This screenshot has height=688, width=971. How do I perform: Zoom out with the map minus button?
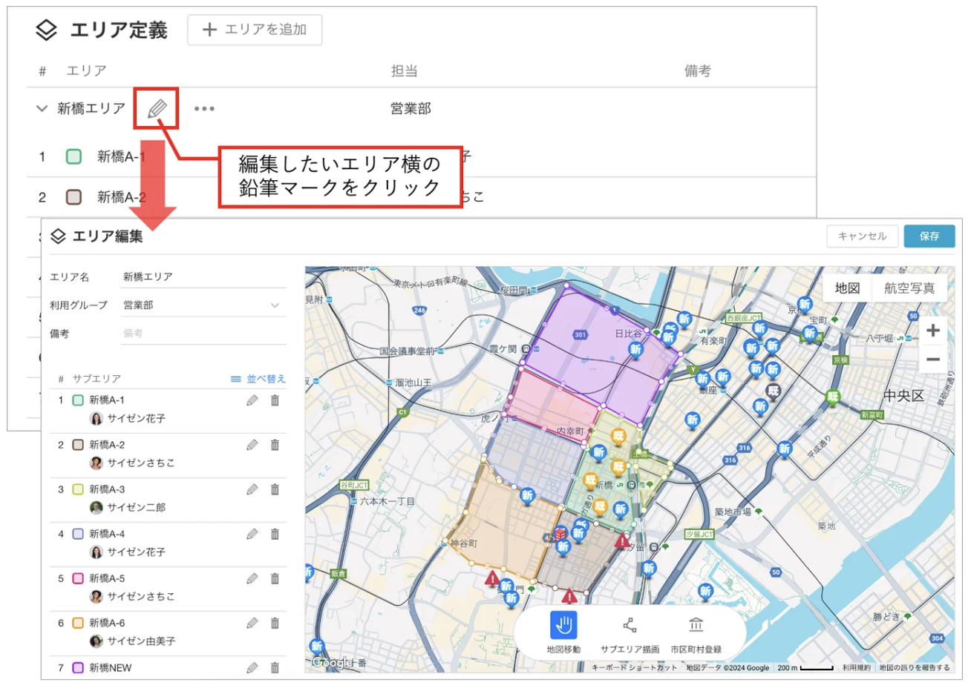click(x=933, y=360)
